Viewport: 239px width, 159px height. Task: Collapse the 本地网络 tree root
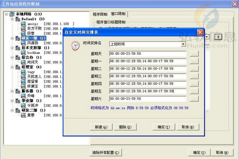tap(7, 14)
